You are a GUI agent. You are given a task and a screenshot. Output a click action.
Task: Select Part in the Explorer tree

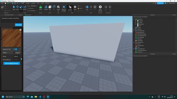140,26
